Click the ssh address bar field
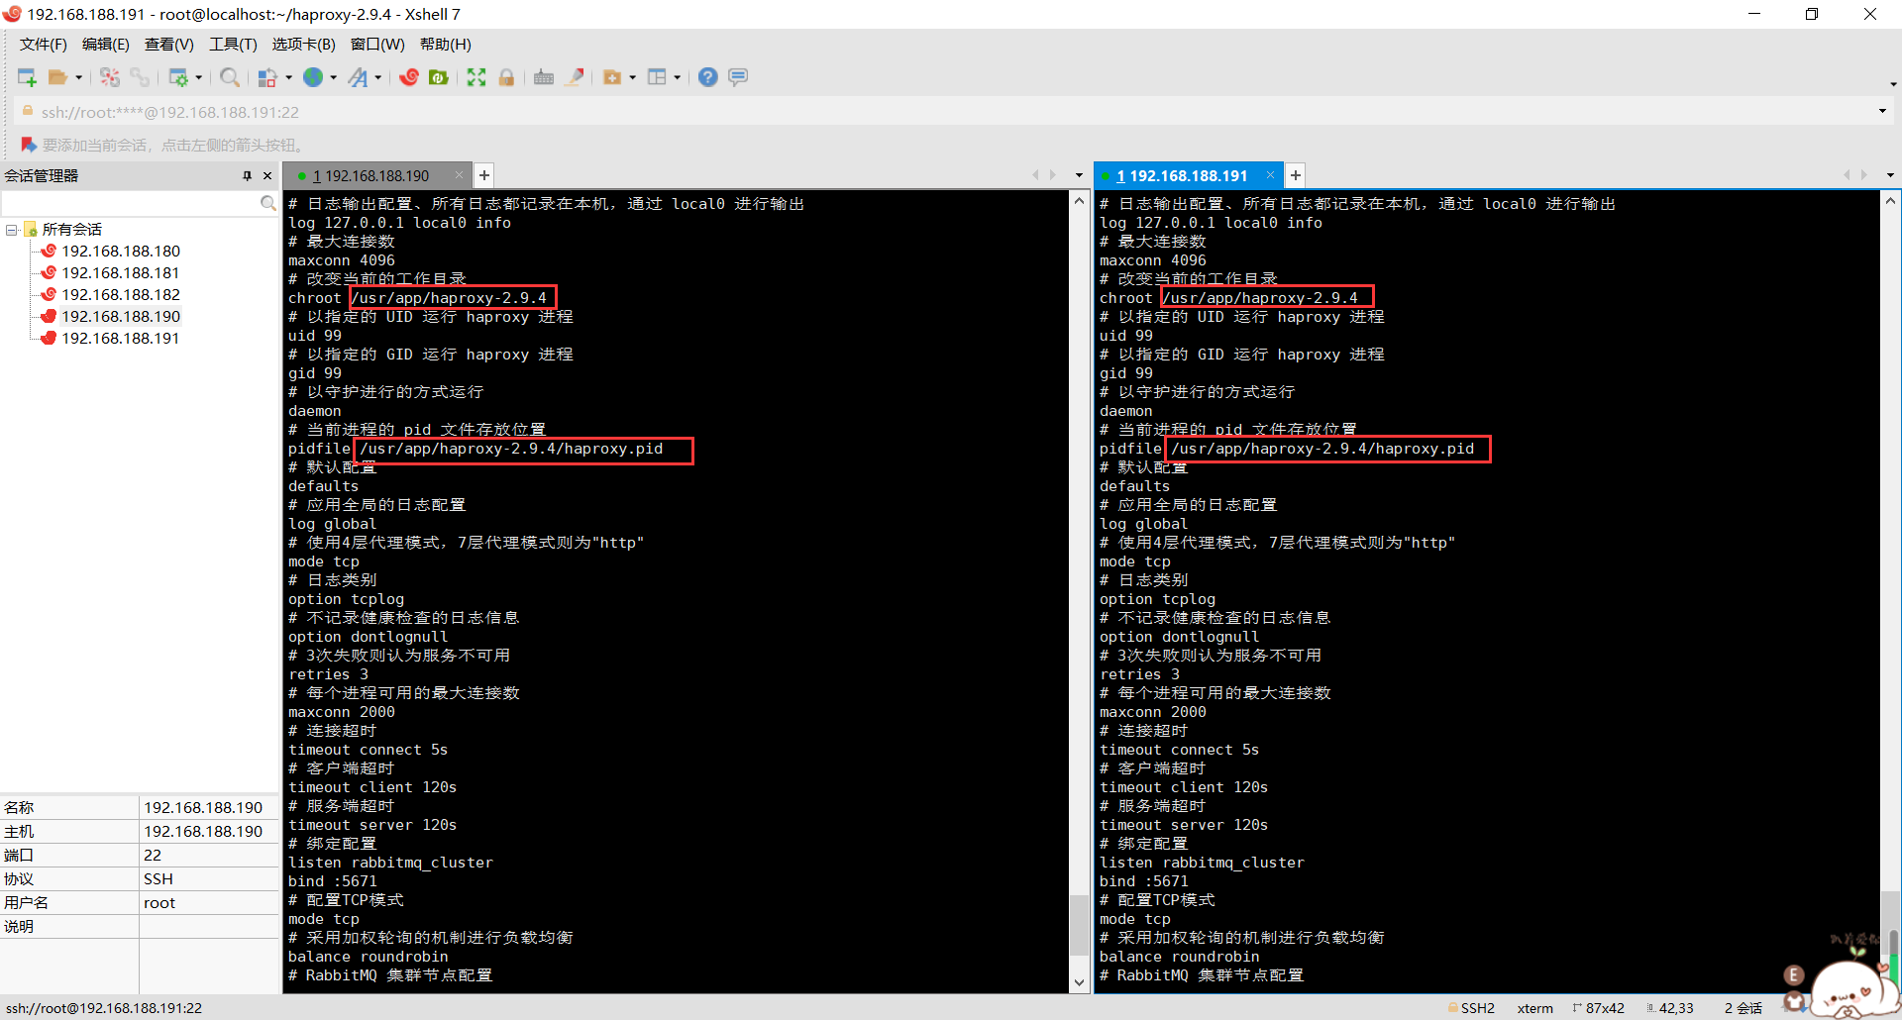Screen dimensions: 1902x1020 951,112
